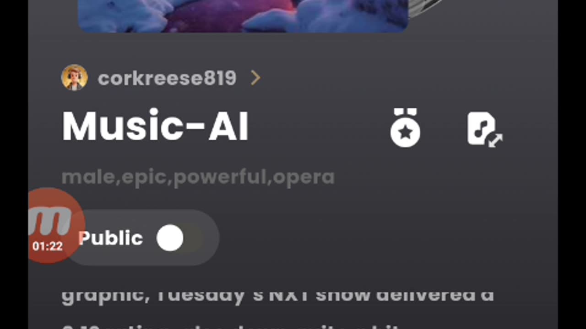Tap the 'male' style tag

[x=88, y=177]
